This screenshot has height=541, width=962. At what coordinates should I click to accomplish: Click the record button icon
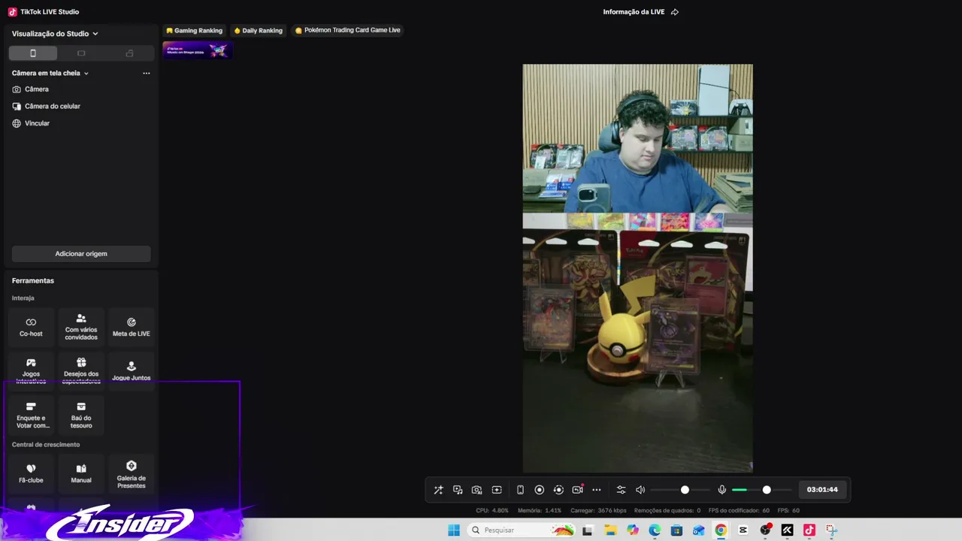pyautogui.click(x=539, y=490)
